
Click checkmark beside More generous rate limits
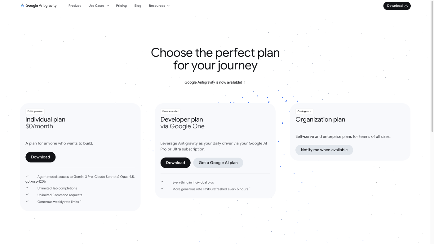162,189
